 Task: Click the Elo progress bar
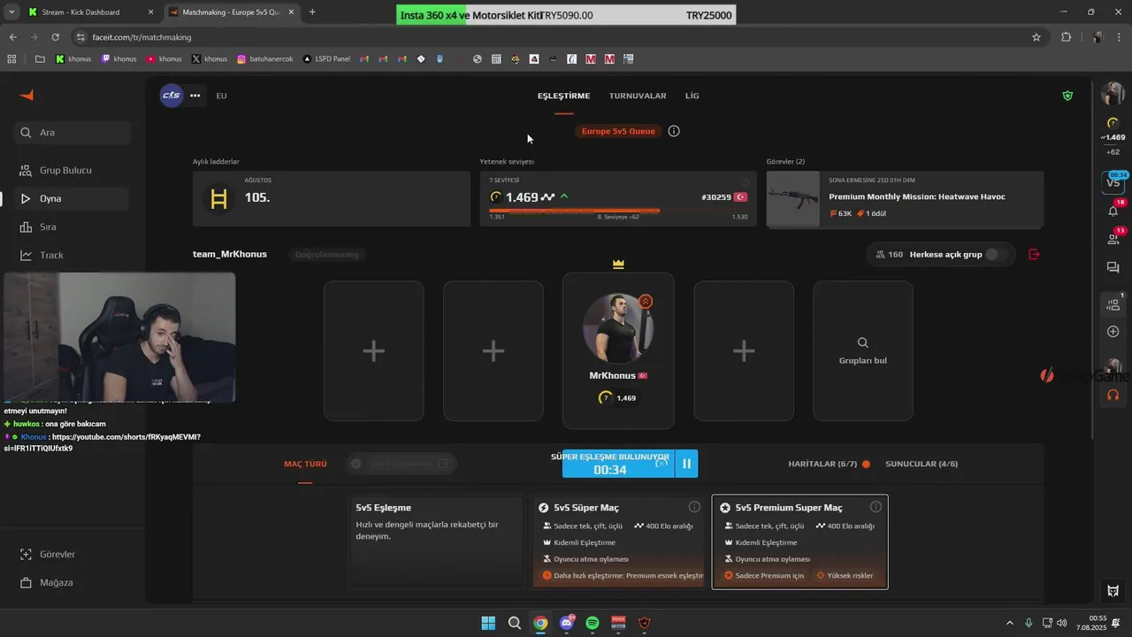click(618, 211)
